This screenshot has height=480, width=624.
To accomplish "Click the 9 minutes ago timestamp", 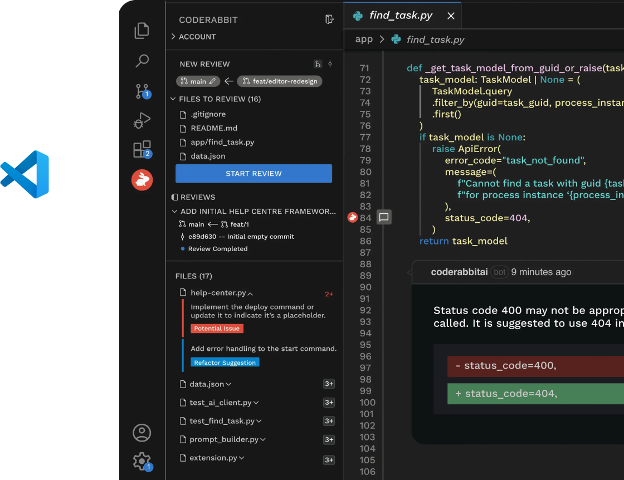I will (x=541, y=272).
